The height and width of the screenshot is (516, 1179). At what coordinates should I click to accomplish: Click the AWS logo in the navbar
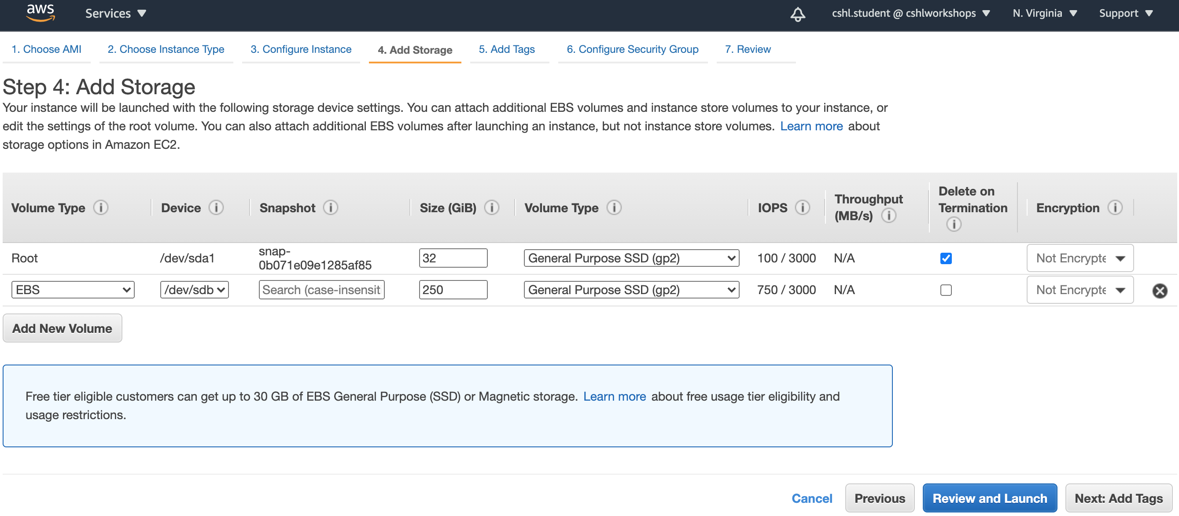click(40, 12)
